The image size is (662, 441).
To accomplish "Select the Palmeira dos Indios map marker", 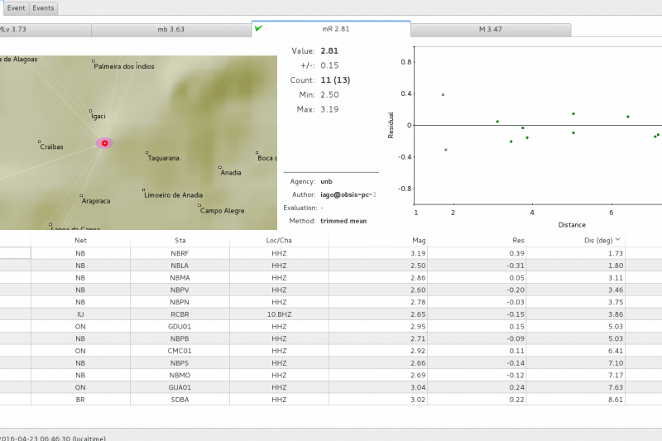I will pos(94,61).
